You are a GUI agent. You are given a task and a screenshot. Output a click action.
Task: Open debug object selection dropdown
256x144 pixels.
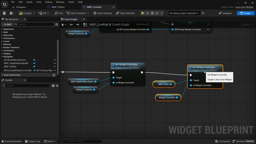184,13
